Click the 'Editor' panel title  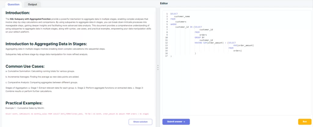click(164, 3)
